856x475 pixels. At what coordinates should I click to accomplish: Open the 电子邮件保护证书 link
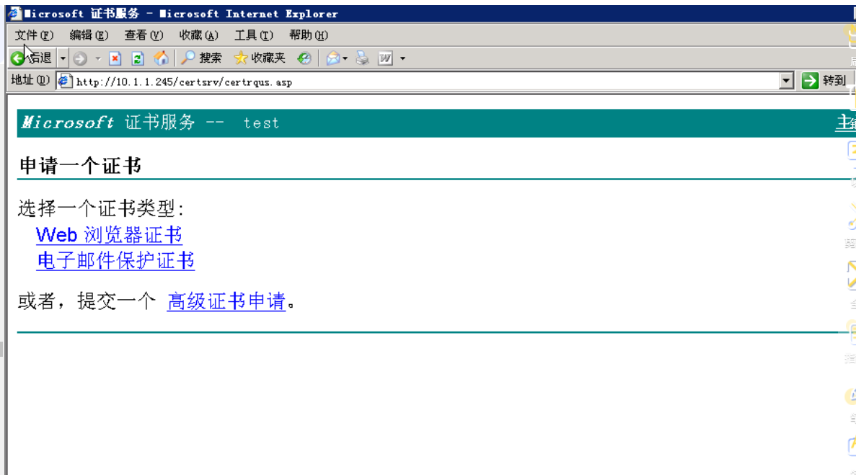[x=115, y=261]
